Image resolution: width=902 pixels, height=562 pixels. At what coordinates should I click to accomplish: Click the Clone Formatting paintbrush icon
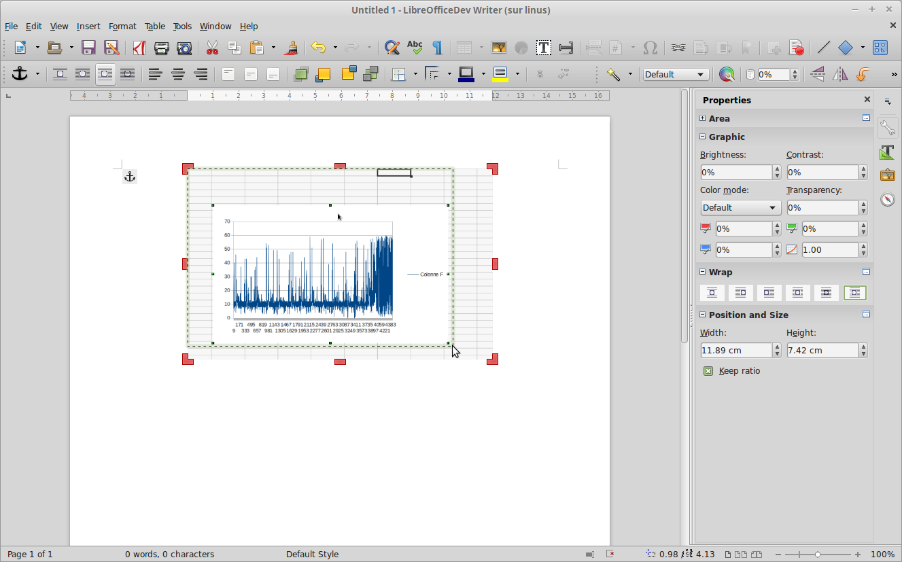pos(292,48)
